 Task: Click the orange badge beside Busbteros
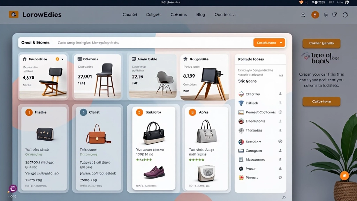[x=139, y=112]
